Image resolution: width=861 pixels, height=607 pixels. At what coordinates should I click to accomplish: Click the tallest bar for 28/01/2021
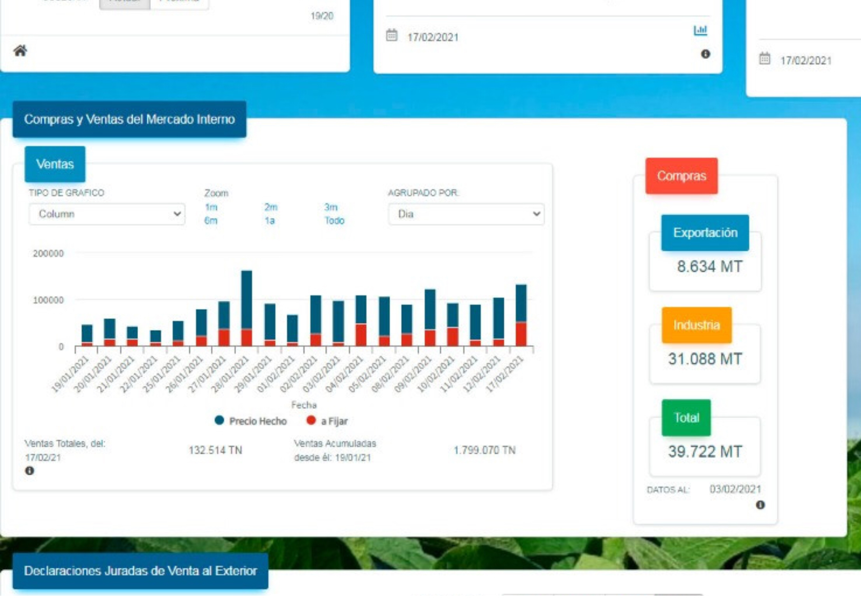247,308
